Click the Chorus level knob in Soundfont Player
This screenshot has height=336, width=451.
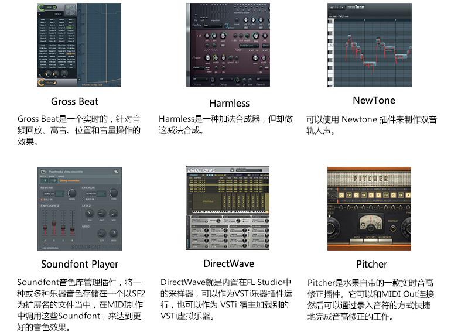pos(114,193)
